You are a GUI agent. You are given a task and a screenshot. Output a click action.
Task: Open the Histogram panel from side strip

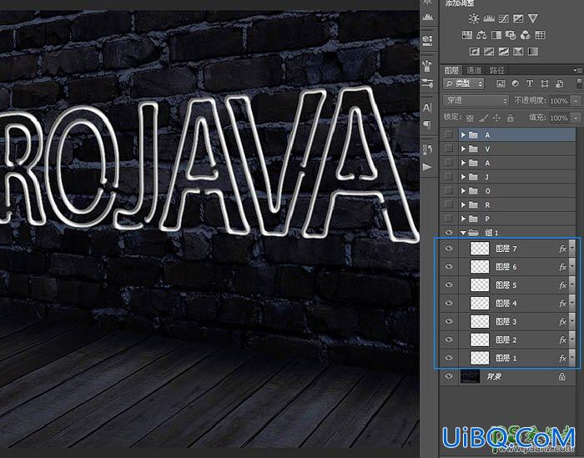[x=428, y=18]
